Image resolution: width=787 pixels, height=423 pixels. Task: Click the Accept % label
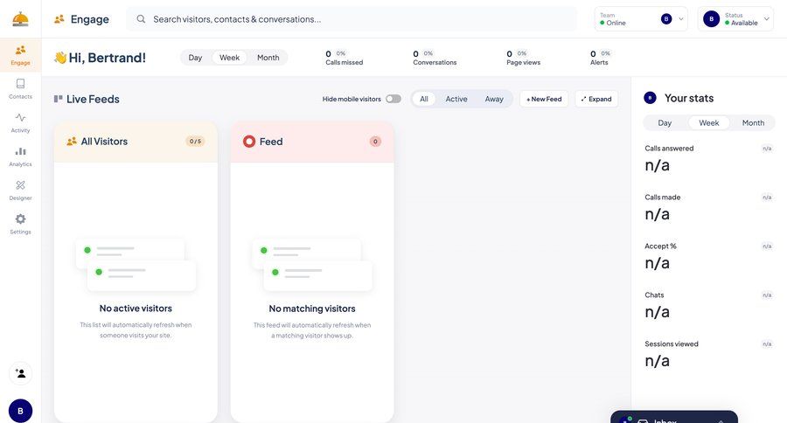click(660, 246)
